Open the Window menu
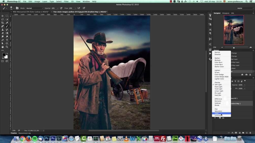The height and width of the screenshot is (143, 255). [x=86, y=2]
